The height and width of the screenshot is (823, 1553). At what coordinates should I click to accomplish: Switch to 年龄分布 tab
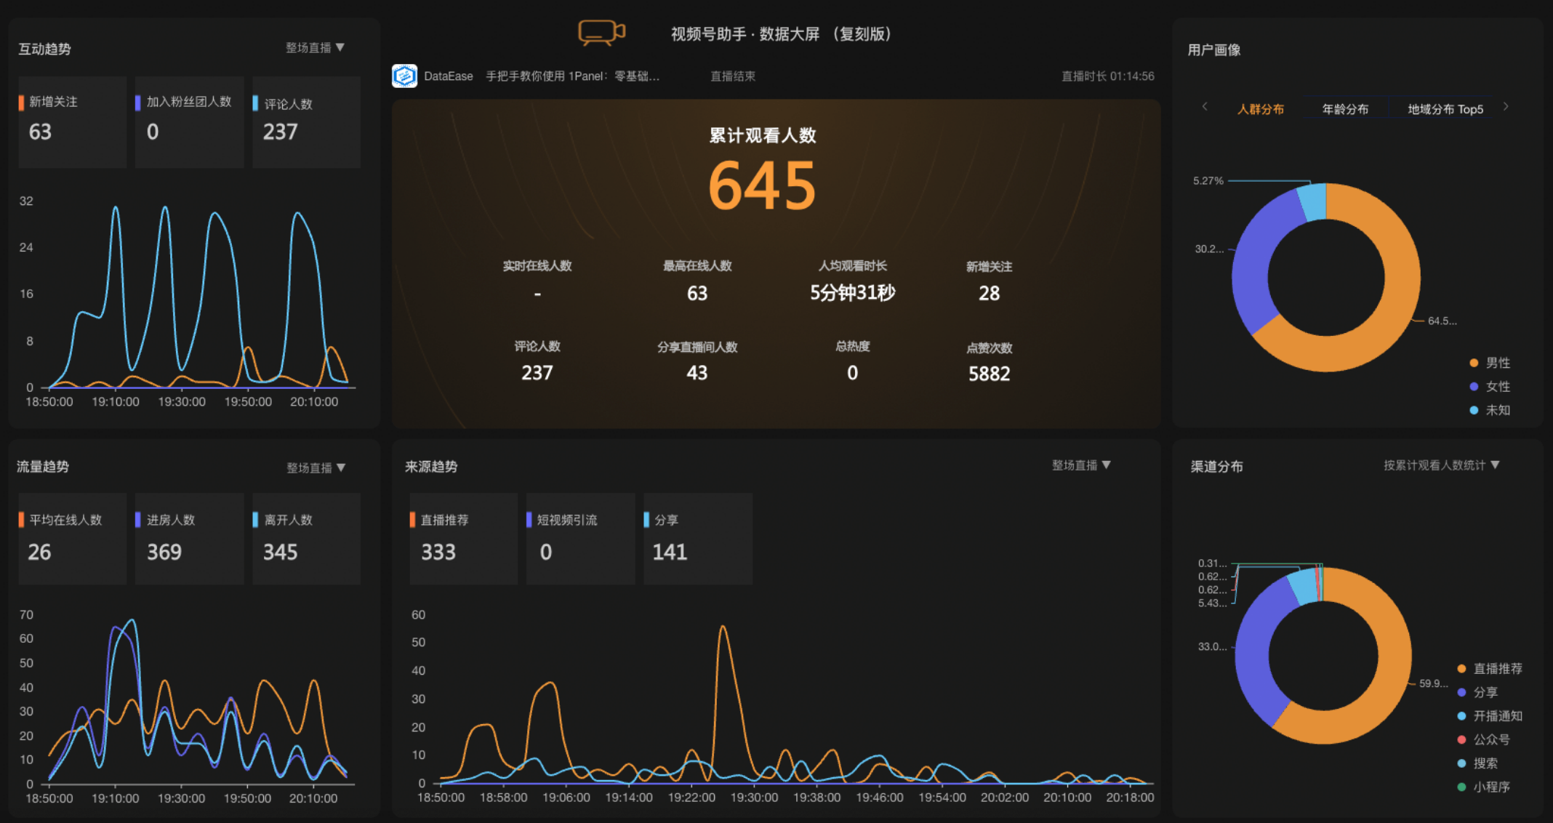[x=1344, y=109]
